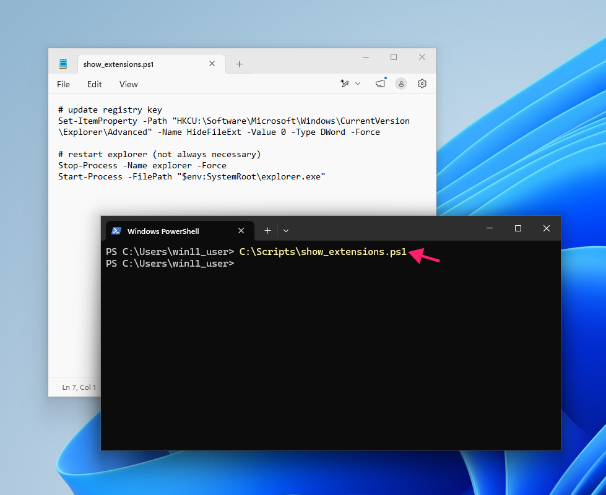The image size is (606, 495).
Task: Open the File menu in Notepad
Action: pos(63,84)
